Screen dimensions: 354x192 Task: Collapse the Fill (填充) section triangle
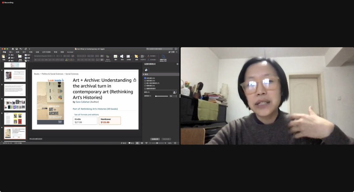[x=143, y=74]
